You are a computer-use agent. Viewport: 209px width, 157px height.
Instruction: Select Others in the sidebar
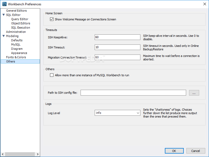tap(20, 61)
